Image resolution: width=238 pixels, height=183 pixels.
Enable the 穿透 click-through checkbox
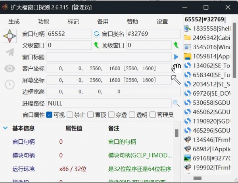coord(111,115)
